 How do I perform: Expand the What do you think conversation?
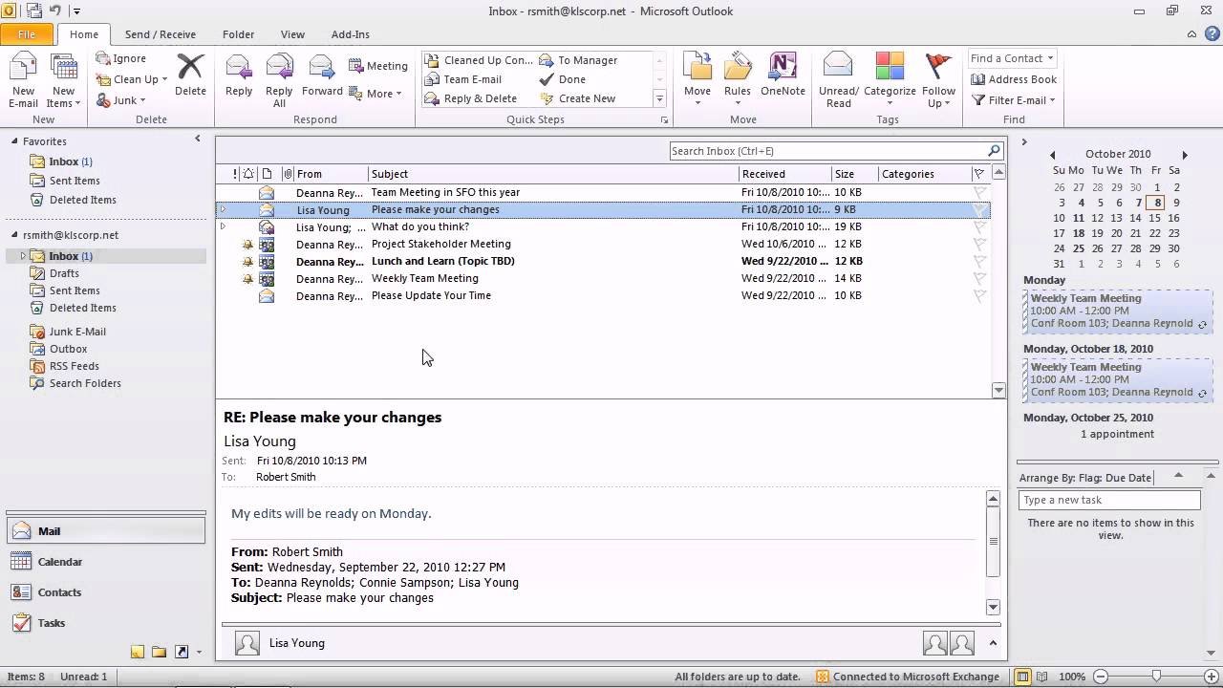(223, 227)
